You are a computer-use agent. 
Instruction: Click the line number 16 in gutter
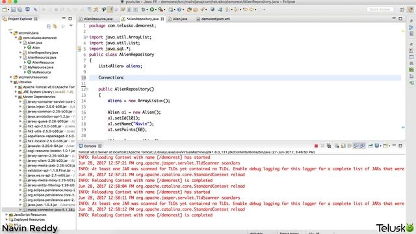click(x=84, y=112)
